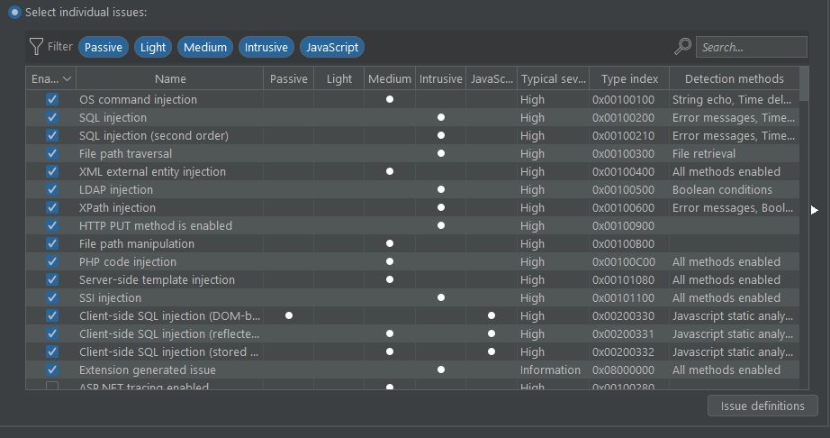Sort by the Passive column header
830x438 pixels.
coord(288,79)
